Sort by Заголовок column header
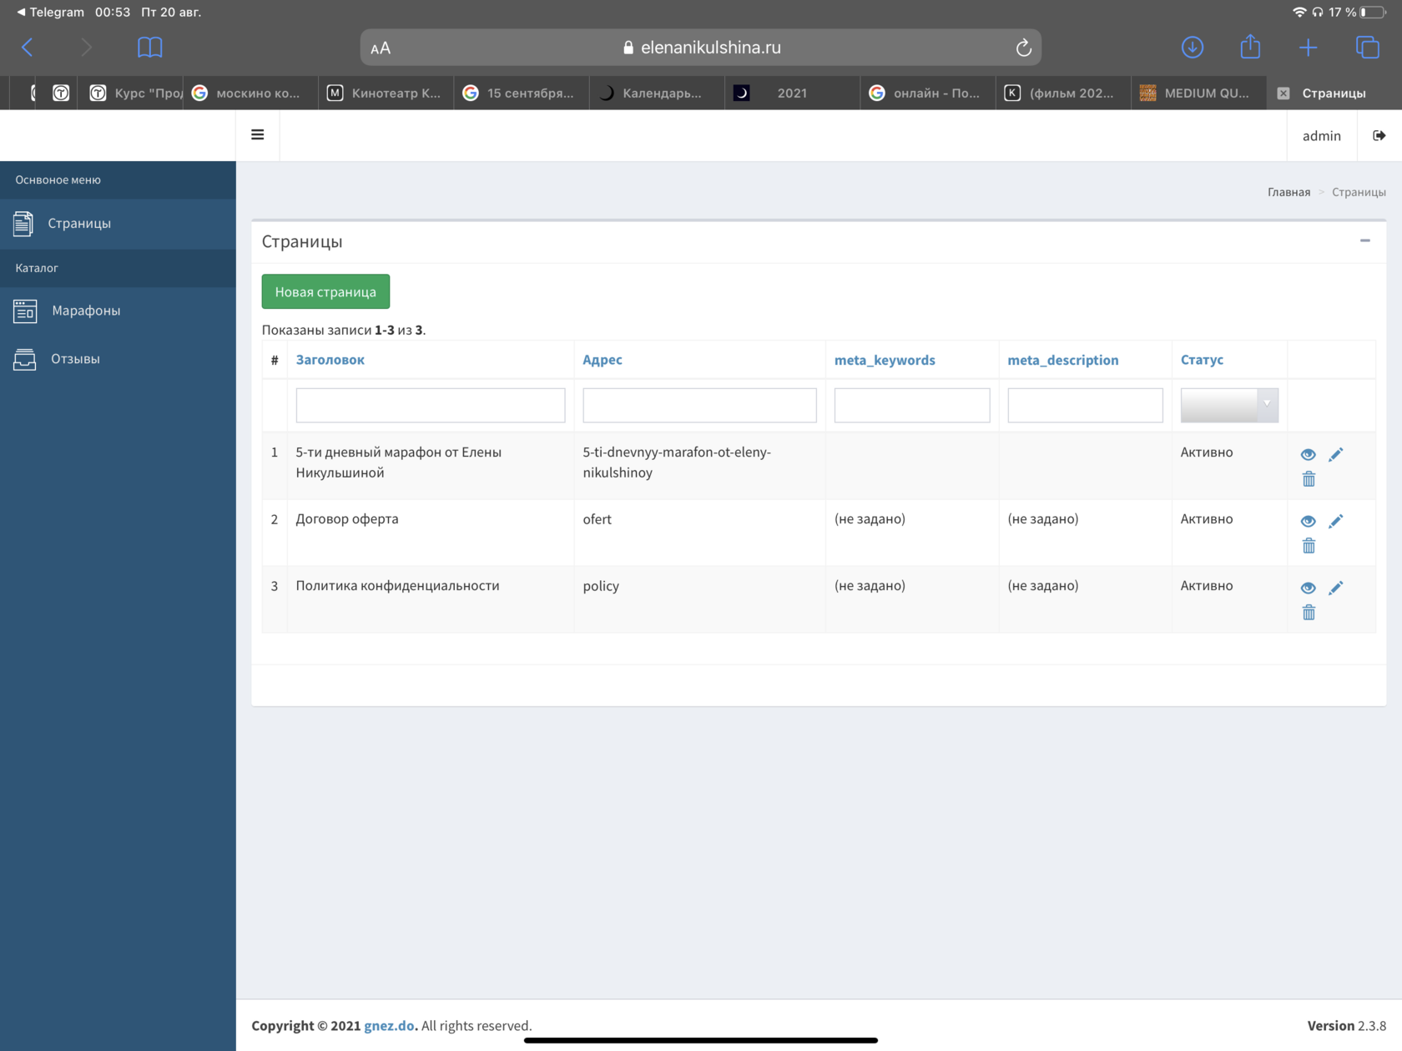 [x=330, y=360]
